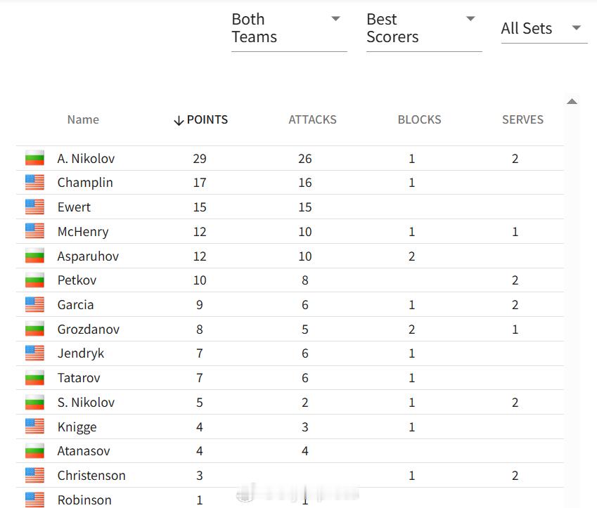Screen dimensions: 597x508
Task: Click the descending sort arrow icon
Action: click(x=179, y=121)
